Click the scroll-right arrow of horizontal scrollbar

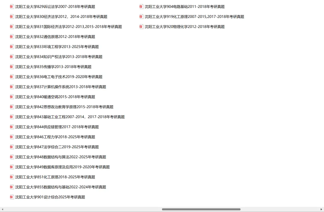coord(321,209)
